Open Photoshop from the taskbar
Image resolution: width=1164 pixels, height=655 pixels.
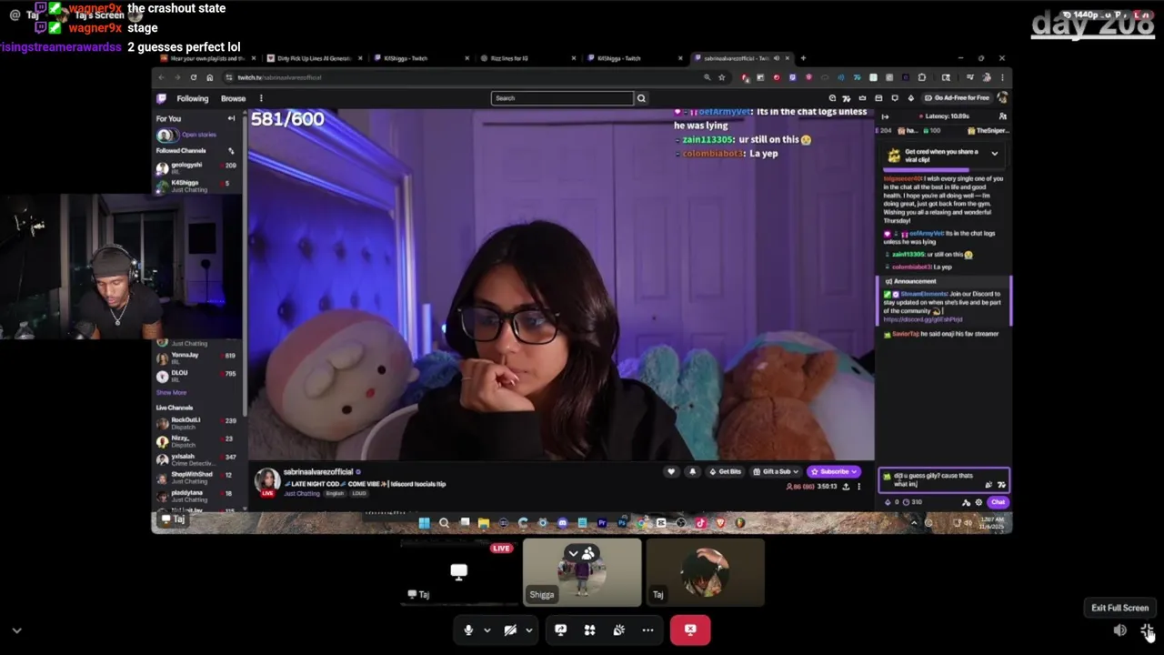[x=622, y=523]
